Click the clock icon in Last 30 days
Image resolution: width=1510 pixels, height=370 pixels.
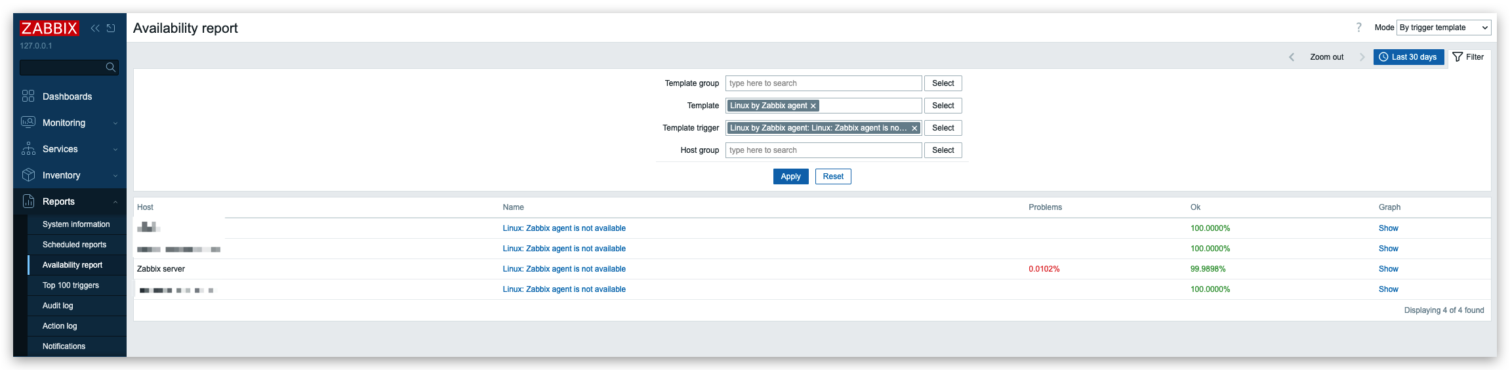click(x=1383, y=57)
